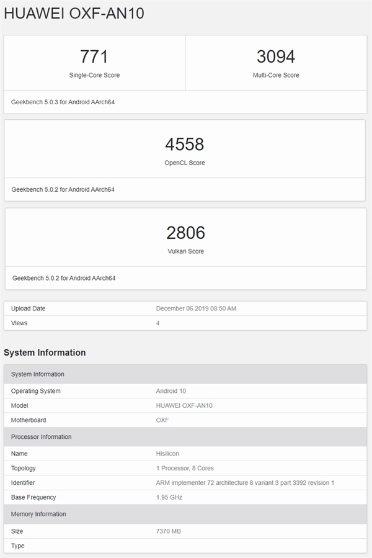
Task: Select the Android 10 value
Action: pyautogui.click(x=170, y=391)
